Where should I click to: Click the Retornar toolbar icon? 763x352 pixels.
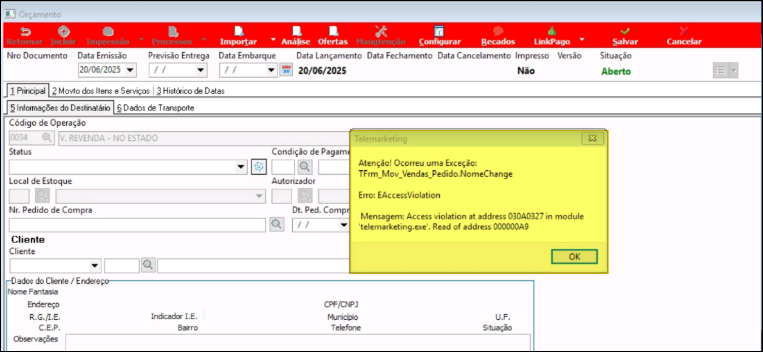click(25, 32)
